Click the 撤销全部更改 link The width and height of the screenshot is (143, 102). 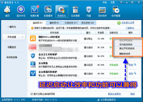(115, 94)
